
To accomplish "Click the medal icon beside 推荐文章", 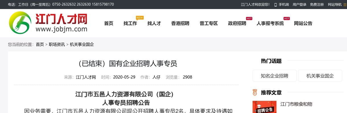I will pyautogui.click(x=255, y=92).
